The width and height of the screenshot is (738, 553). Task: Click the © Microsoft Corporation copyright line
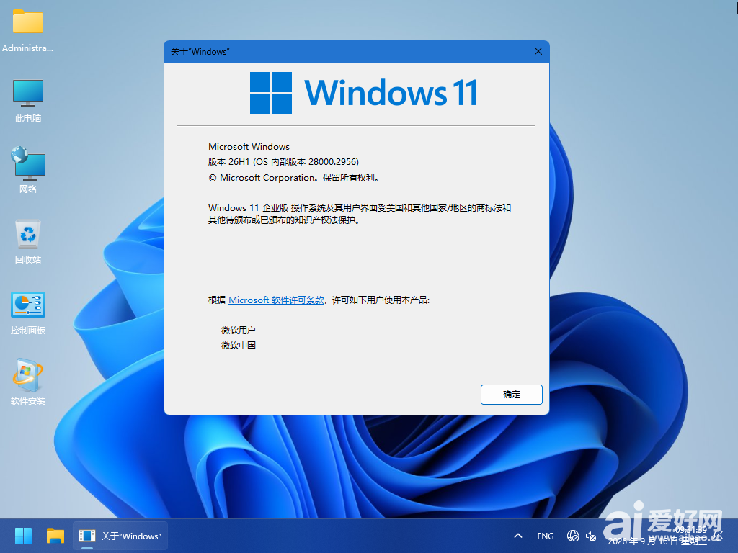coord(294,178)
